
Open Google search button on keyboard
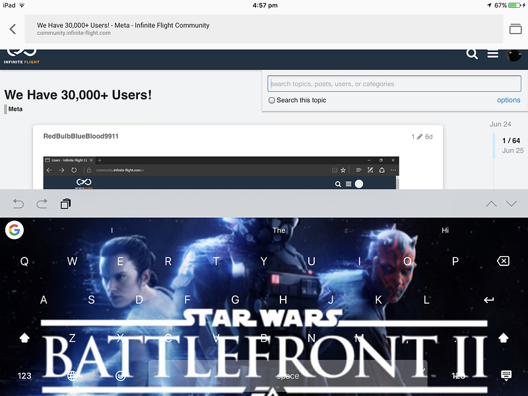15,230
